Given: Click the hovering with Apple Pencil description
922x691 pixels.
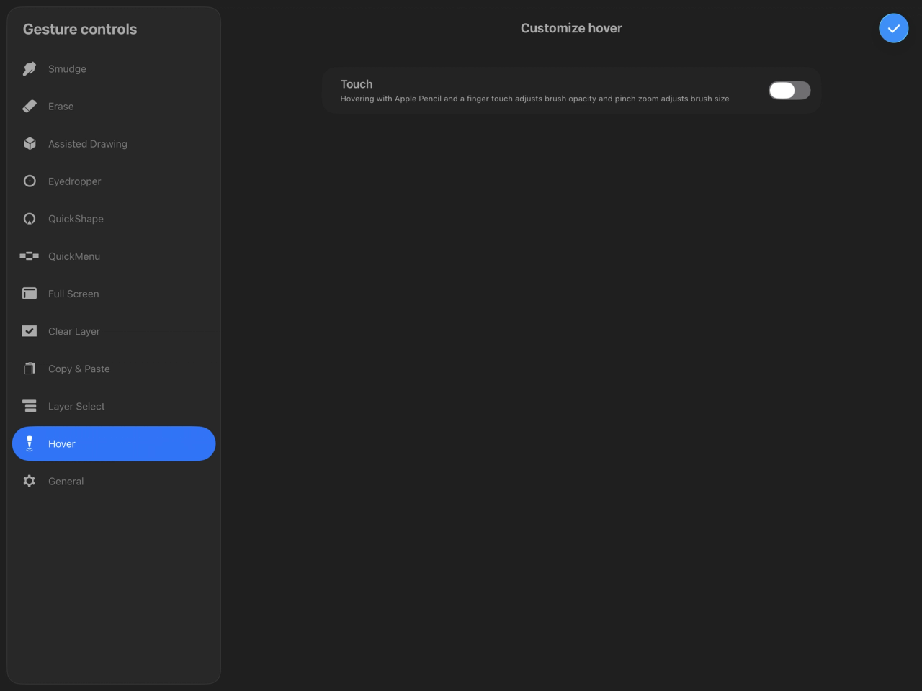Looking at the screenshot, I should pyautogui.click(x=534, y=99).
